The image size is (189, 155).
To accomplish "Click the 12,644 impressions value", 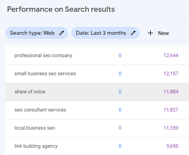I will [x=171, y=55].
